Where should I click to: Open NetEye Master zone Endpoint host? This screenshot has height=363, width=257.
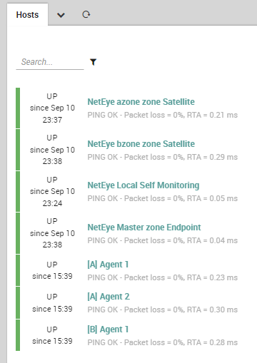(x=144, y=227)
